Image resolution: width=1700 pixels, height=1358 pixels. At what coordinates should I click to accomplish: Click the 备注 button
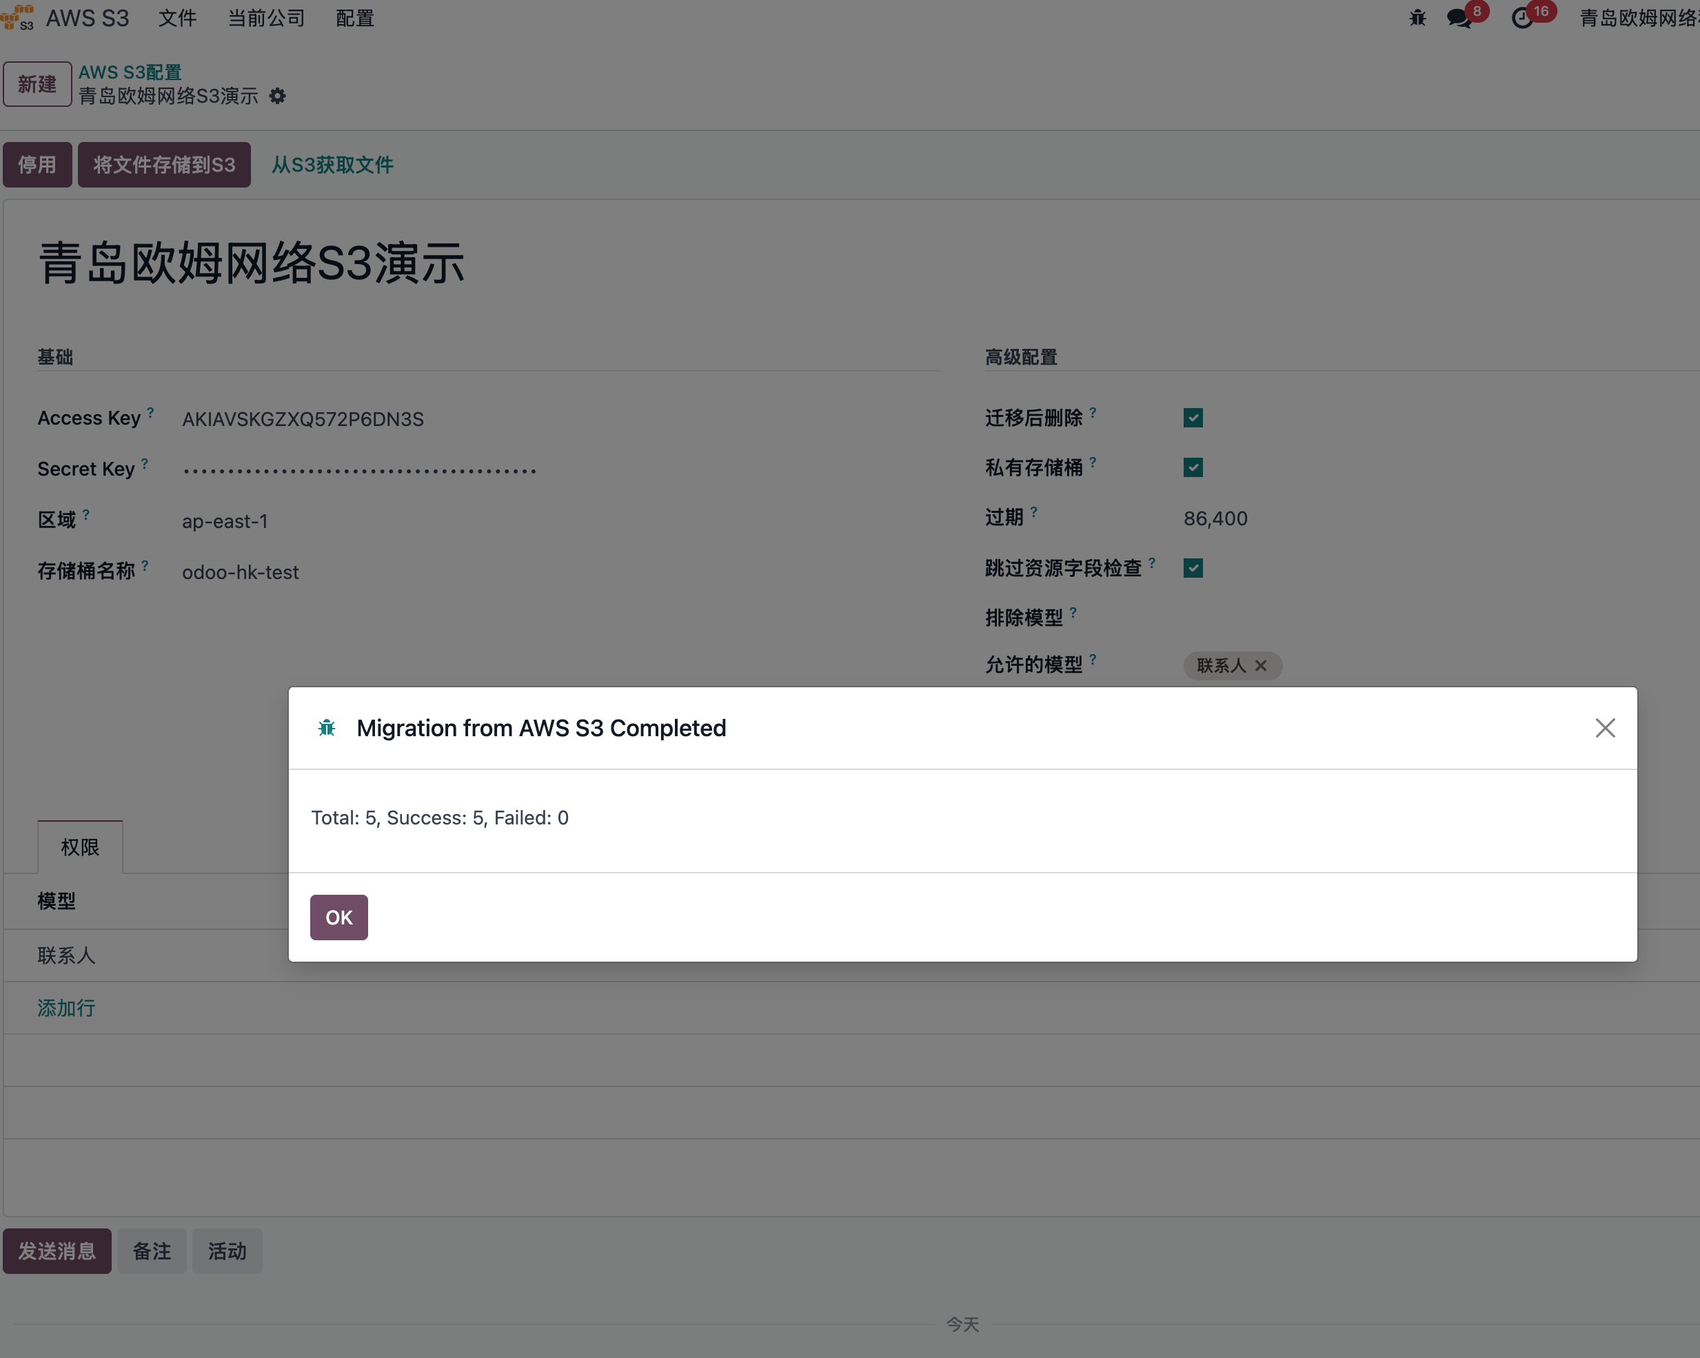coord(152,1250)
